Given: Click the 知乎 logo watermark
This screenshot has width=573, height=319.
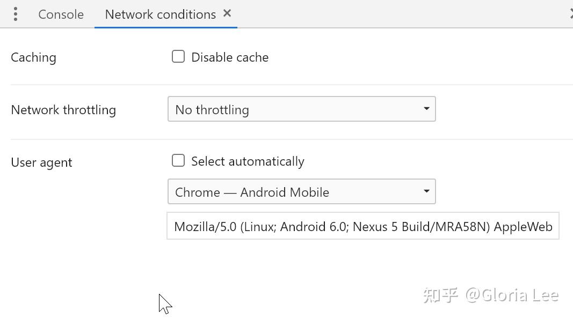Looking at the screenshot, I should pyautogui.click(x=440, y=295).
